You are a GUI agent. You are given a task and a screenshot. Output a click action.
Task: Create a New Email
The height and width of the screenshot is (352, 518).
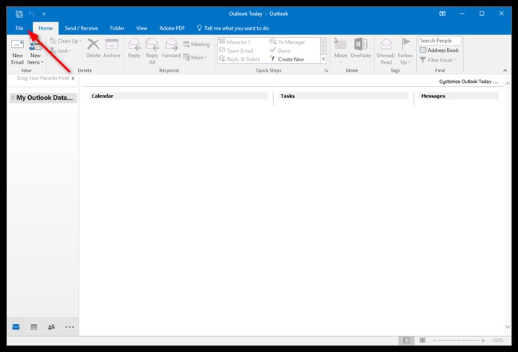click(x=17, y=52)
